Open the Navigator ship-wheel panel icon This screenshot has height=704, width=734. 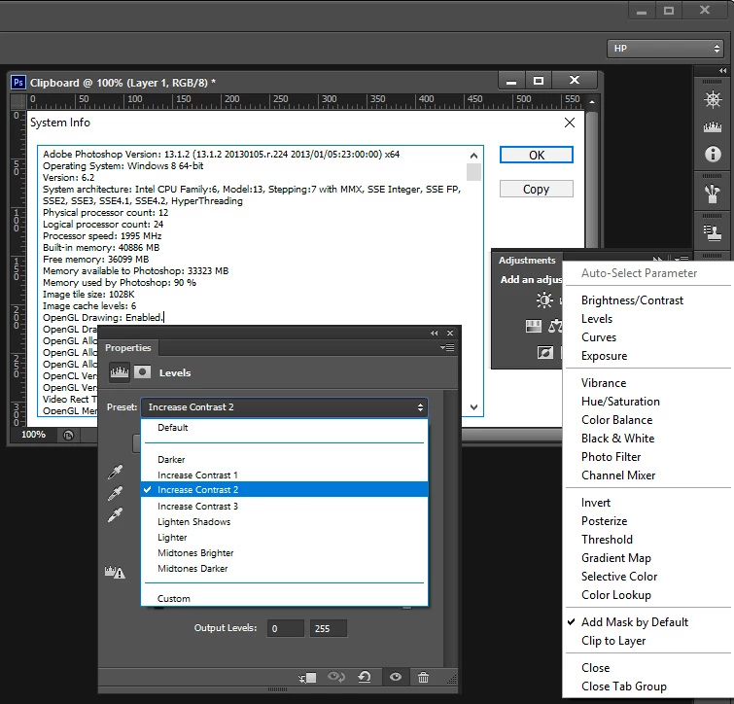point(713,100)
